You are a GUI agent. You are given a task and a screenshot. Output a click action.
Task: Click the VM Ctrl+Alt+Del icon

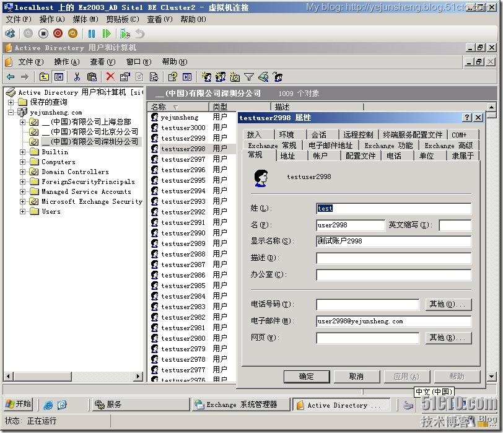tap(11, 33)
